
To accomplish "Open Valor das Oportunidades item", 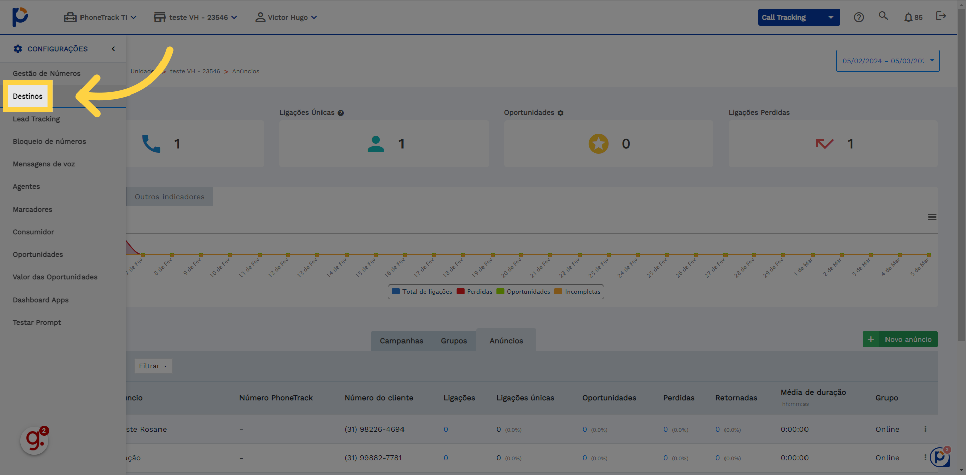I will (55, 277).
